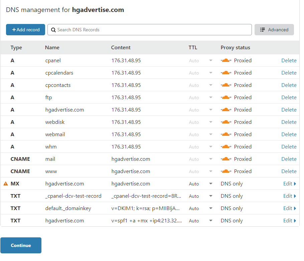Click the magnifier icon in search box
The image size is (304, 261).
(53, 30)
